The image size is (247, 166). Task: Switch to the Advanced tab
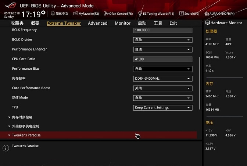click(97, 23)
